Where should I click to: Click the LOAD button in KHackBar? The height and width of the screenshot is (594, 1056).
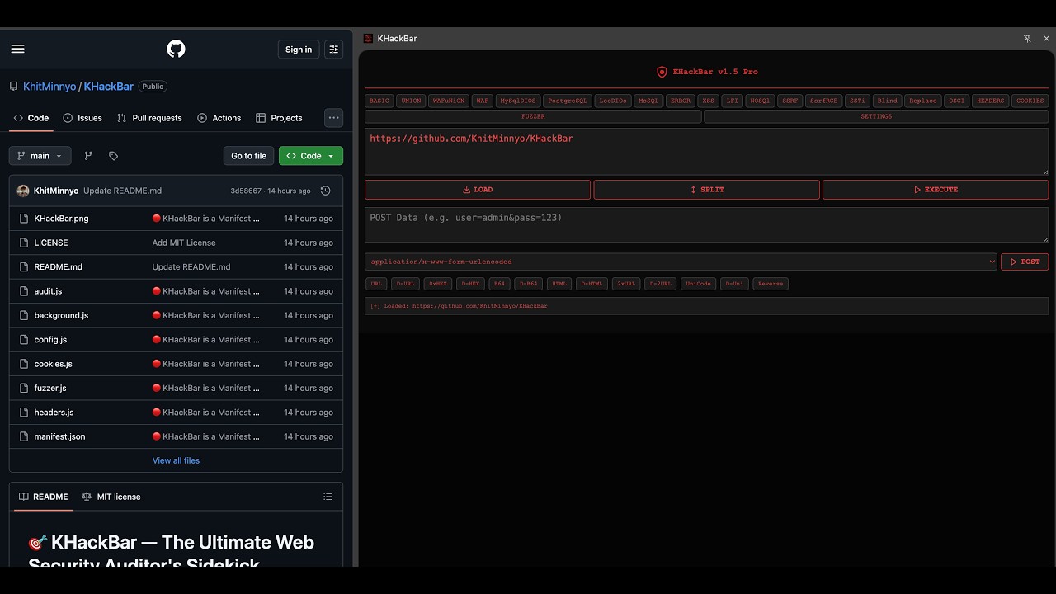click(x=478, y=190)
